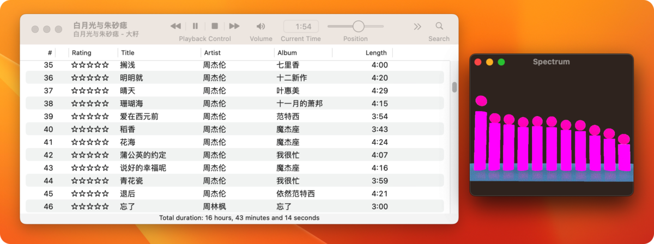654x244 pixels.
Task: Skip to the next track
Action: (x=234, y=26)
